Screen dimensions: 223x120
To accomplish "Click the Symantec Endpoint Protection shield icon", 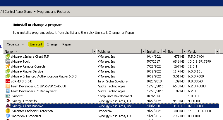I will [x=8, y=111].
